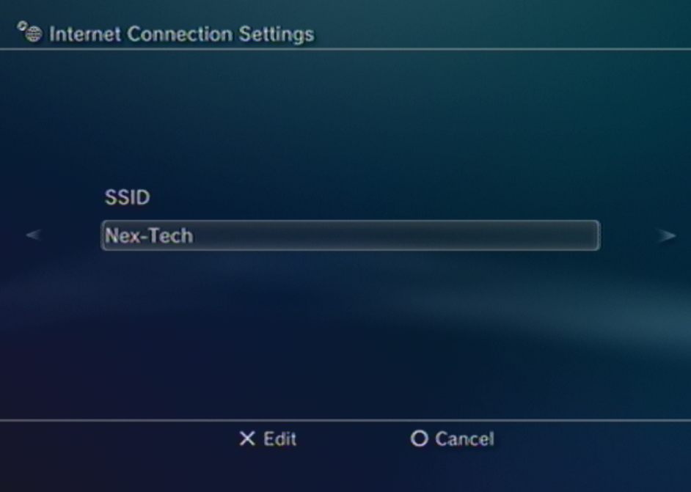Click empty area of SSID text box
Image resolution: width=691 pixels, height=492 pixels.
coord(397,235)
